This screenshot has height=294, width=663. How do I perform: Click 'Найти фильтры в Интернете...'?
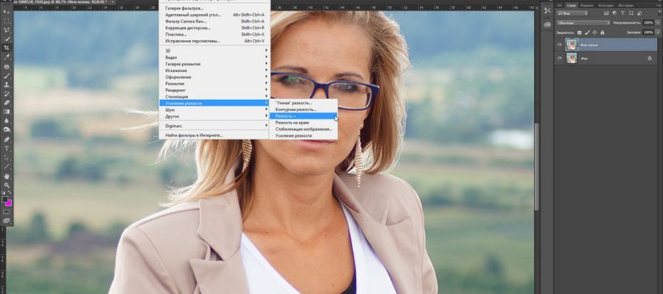coord(193,135)
